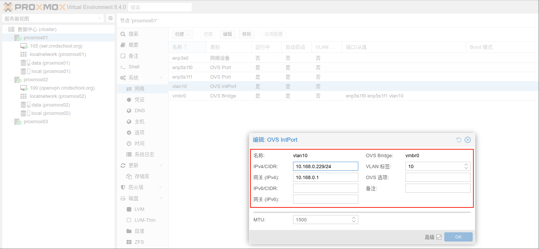Click the search magnifier icon in node menu
This screenshot has height=249, width=539.
(123, 34)
